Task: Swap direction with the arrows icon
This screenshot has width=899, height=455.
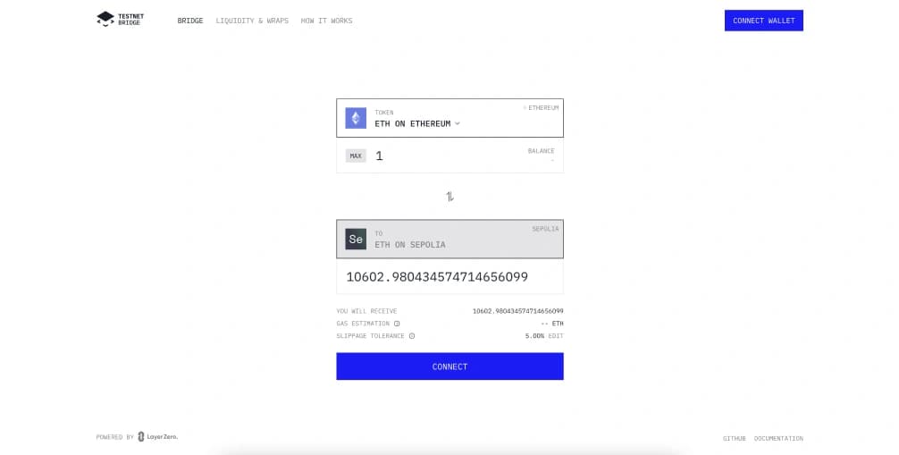Action: [x=450, y=197]
